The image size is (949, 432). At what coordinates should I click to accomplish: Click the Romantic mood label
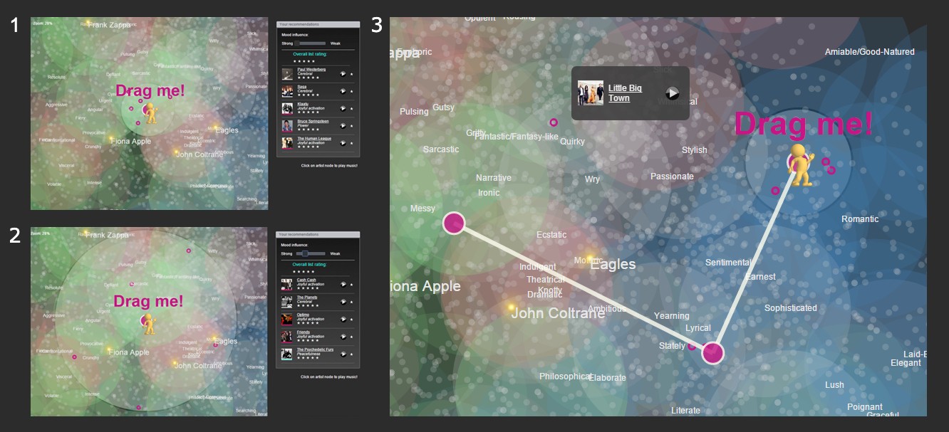point(860,219)
